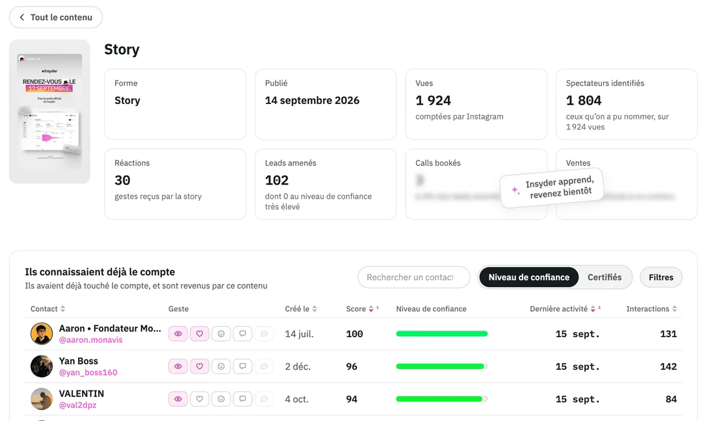Open Aaron's profile avatar
The image size is (702, 421).
pos(42,334)
